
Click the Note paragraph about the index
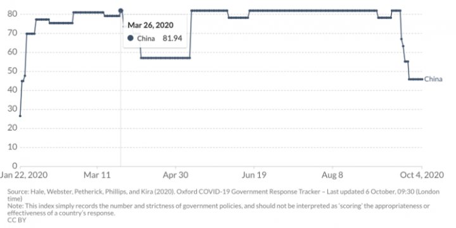(218, 210)
